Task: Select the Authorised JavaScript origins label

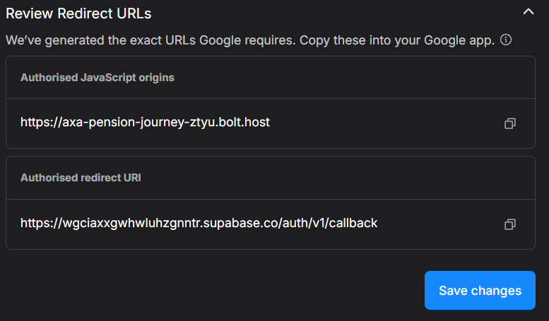Action: pyautogui.click(x=98, y=78)
